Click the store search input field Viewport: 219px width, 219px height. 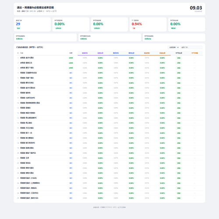[191, 47]
